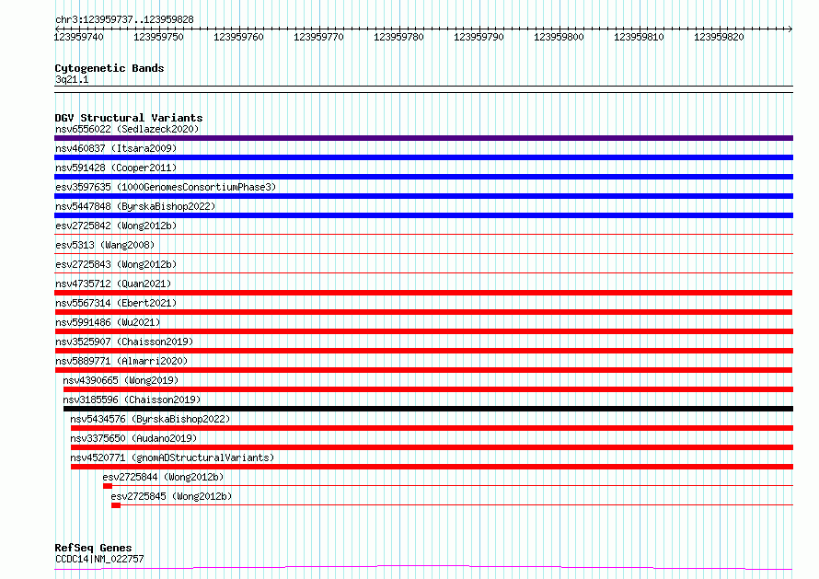The width and height of the screenshot is (819, 579).
Task: Click the red bar under nsv4520771
Action: 432,467
